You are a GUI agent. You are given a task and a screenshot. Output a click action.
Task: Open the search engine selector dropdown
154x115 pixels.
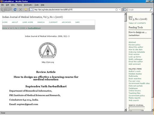tap(125, 10)
